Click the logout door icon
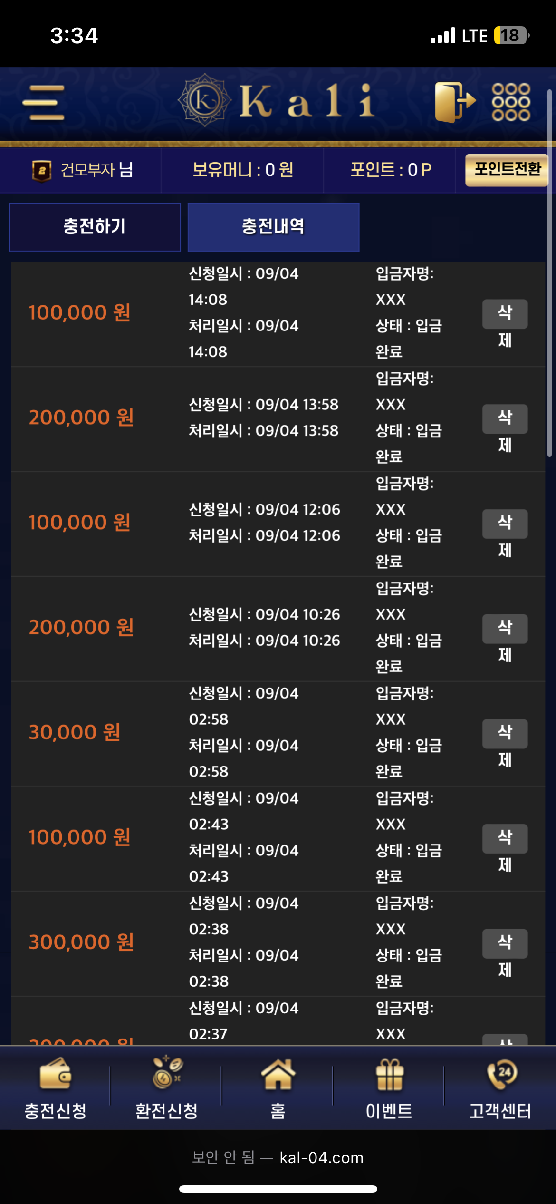 pyautogui.click(x=455, y=102)
